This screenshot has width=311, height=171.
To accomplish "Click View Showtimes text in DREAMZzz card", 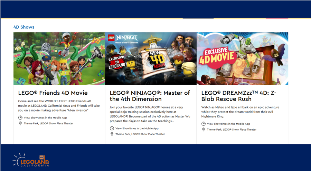I will point(228,124).
